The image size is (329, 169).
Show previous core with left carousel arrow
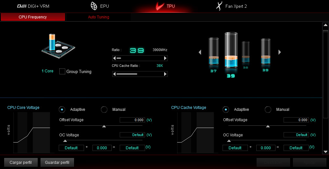coord(200,52)
